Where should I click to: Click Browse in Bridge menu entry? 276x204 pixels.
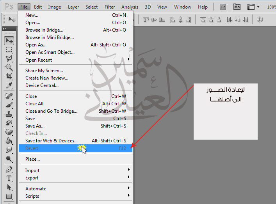(x=44, y=30)
